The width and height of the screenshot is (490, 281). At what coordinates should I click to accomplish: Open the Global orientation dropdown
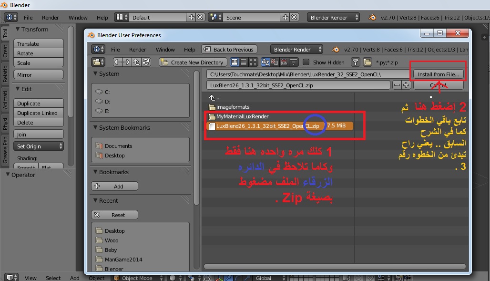tap(269, 278)
